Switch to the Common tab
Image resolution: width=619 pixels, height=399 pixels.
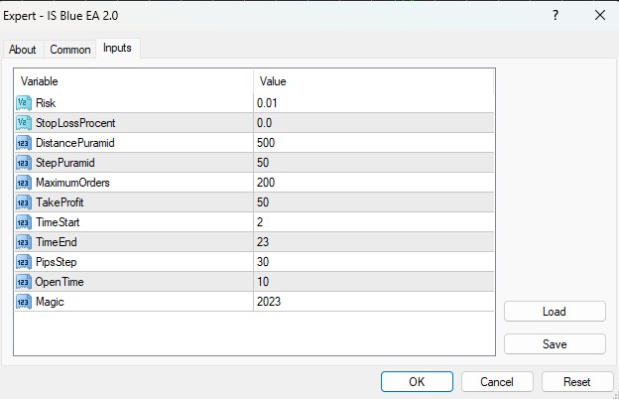69,50
